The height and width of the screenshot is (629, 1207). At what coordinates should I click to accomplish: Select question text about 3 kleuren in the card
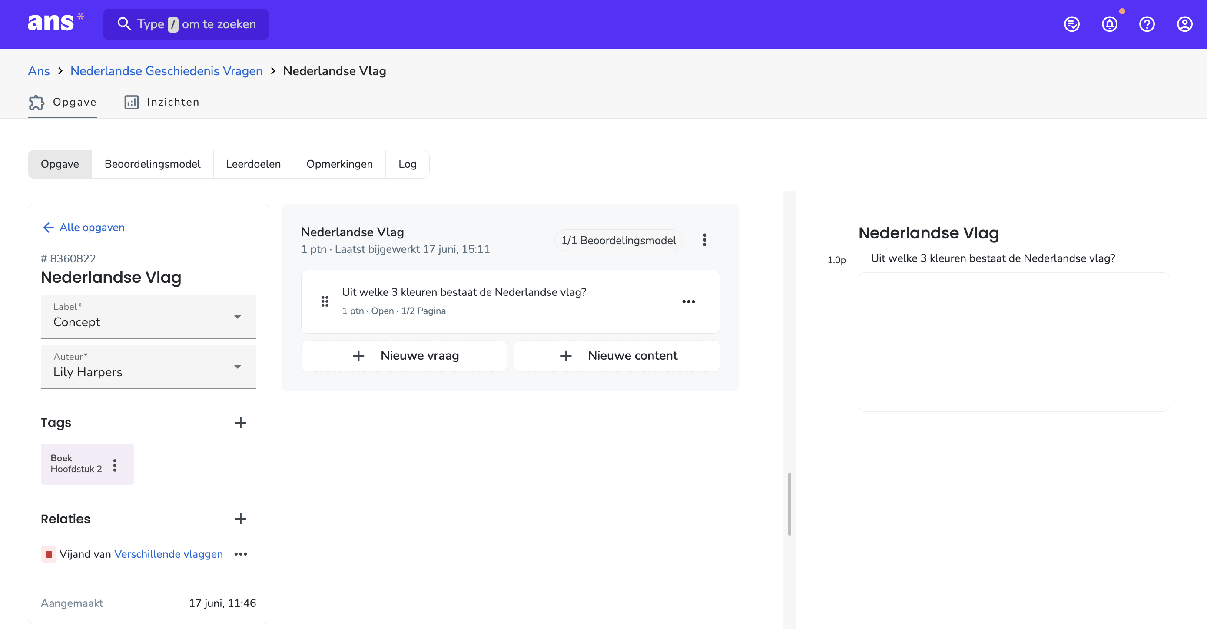click(x=464, y=292)
